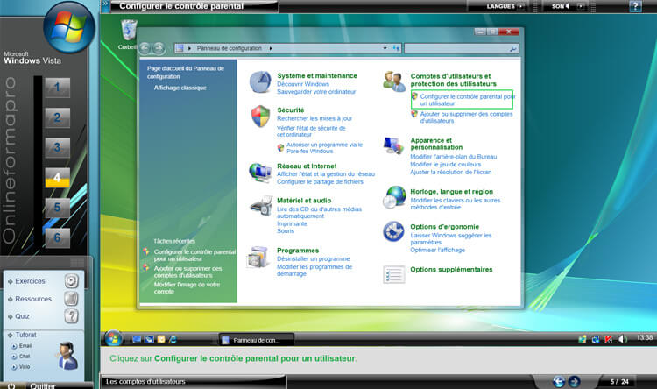Click the taskbar clock 13:38
This screenshot has height=389, width=657.
pos(645,338)
